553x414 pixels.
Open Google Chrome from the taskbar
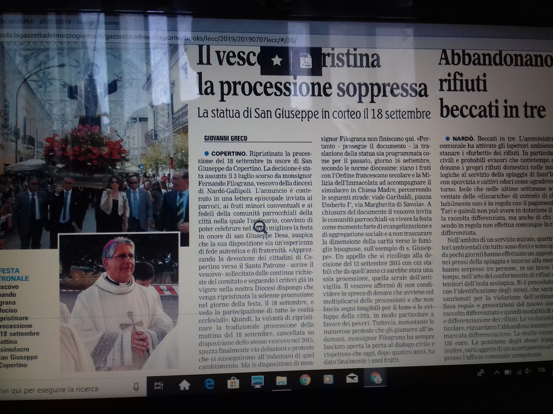[305, 380]
